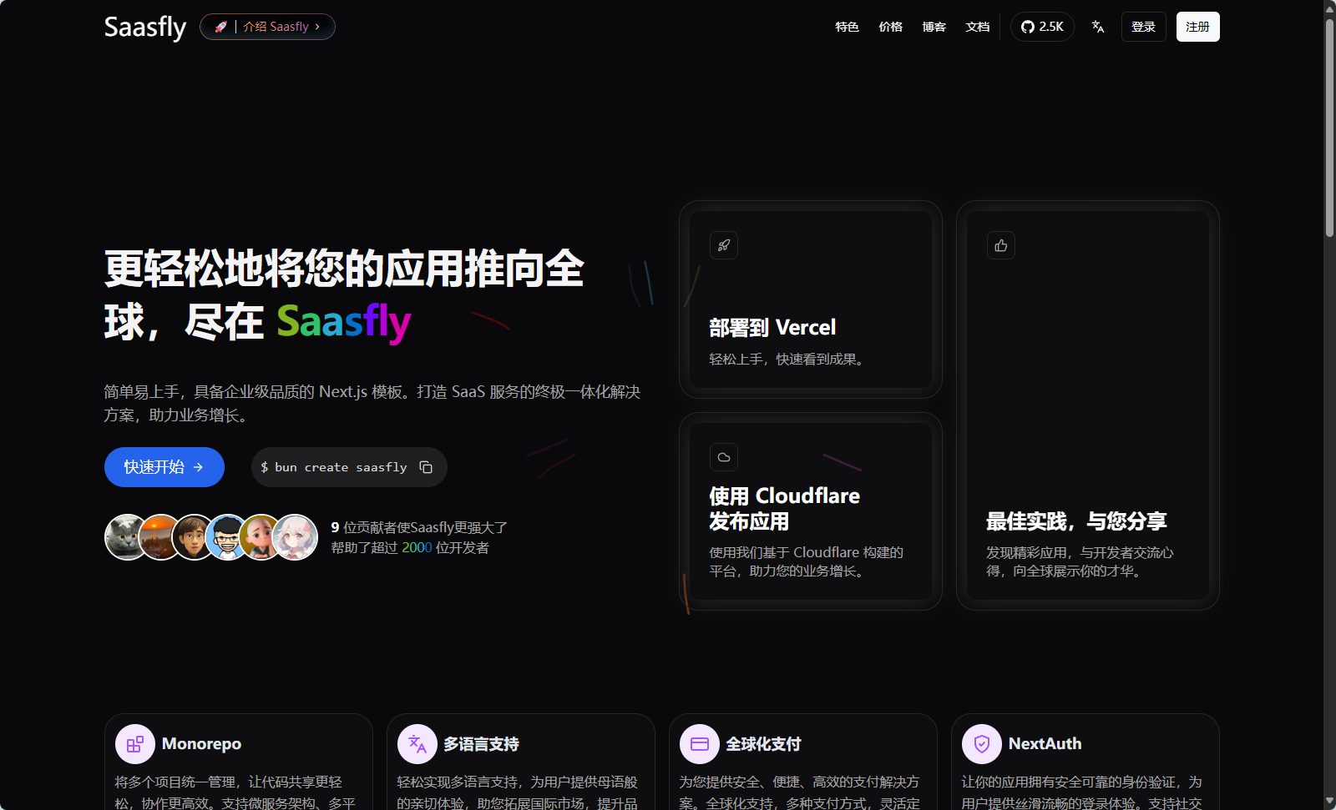1336x810 pixels.
Task: Click the NextAuth shield icon
Action: point(982,744)
